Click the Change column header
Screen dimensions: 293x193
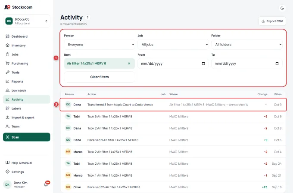pyautogui.click(x=262, y=94)
